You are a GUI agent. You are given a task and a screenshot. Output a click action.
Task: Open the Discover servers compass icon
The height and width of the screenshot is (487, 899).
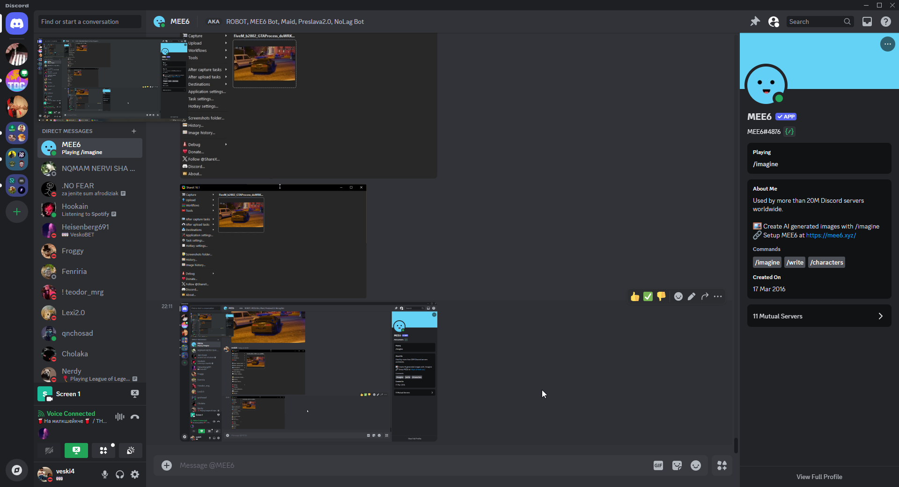[x=17, y=470]
